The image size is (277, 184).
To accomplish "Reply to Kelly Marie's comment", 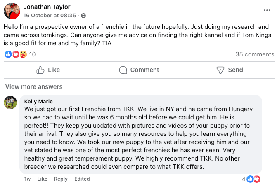I will (61, 179).
